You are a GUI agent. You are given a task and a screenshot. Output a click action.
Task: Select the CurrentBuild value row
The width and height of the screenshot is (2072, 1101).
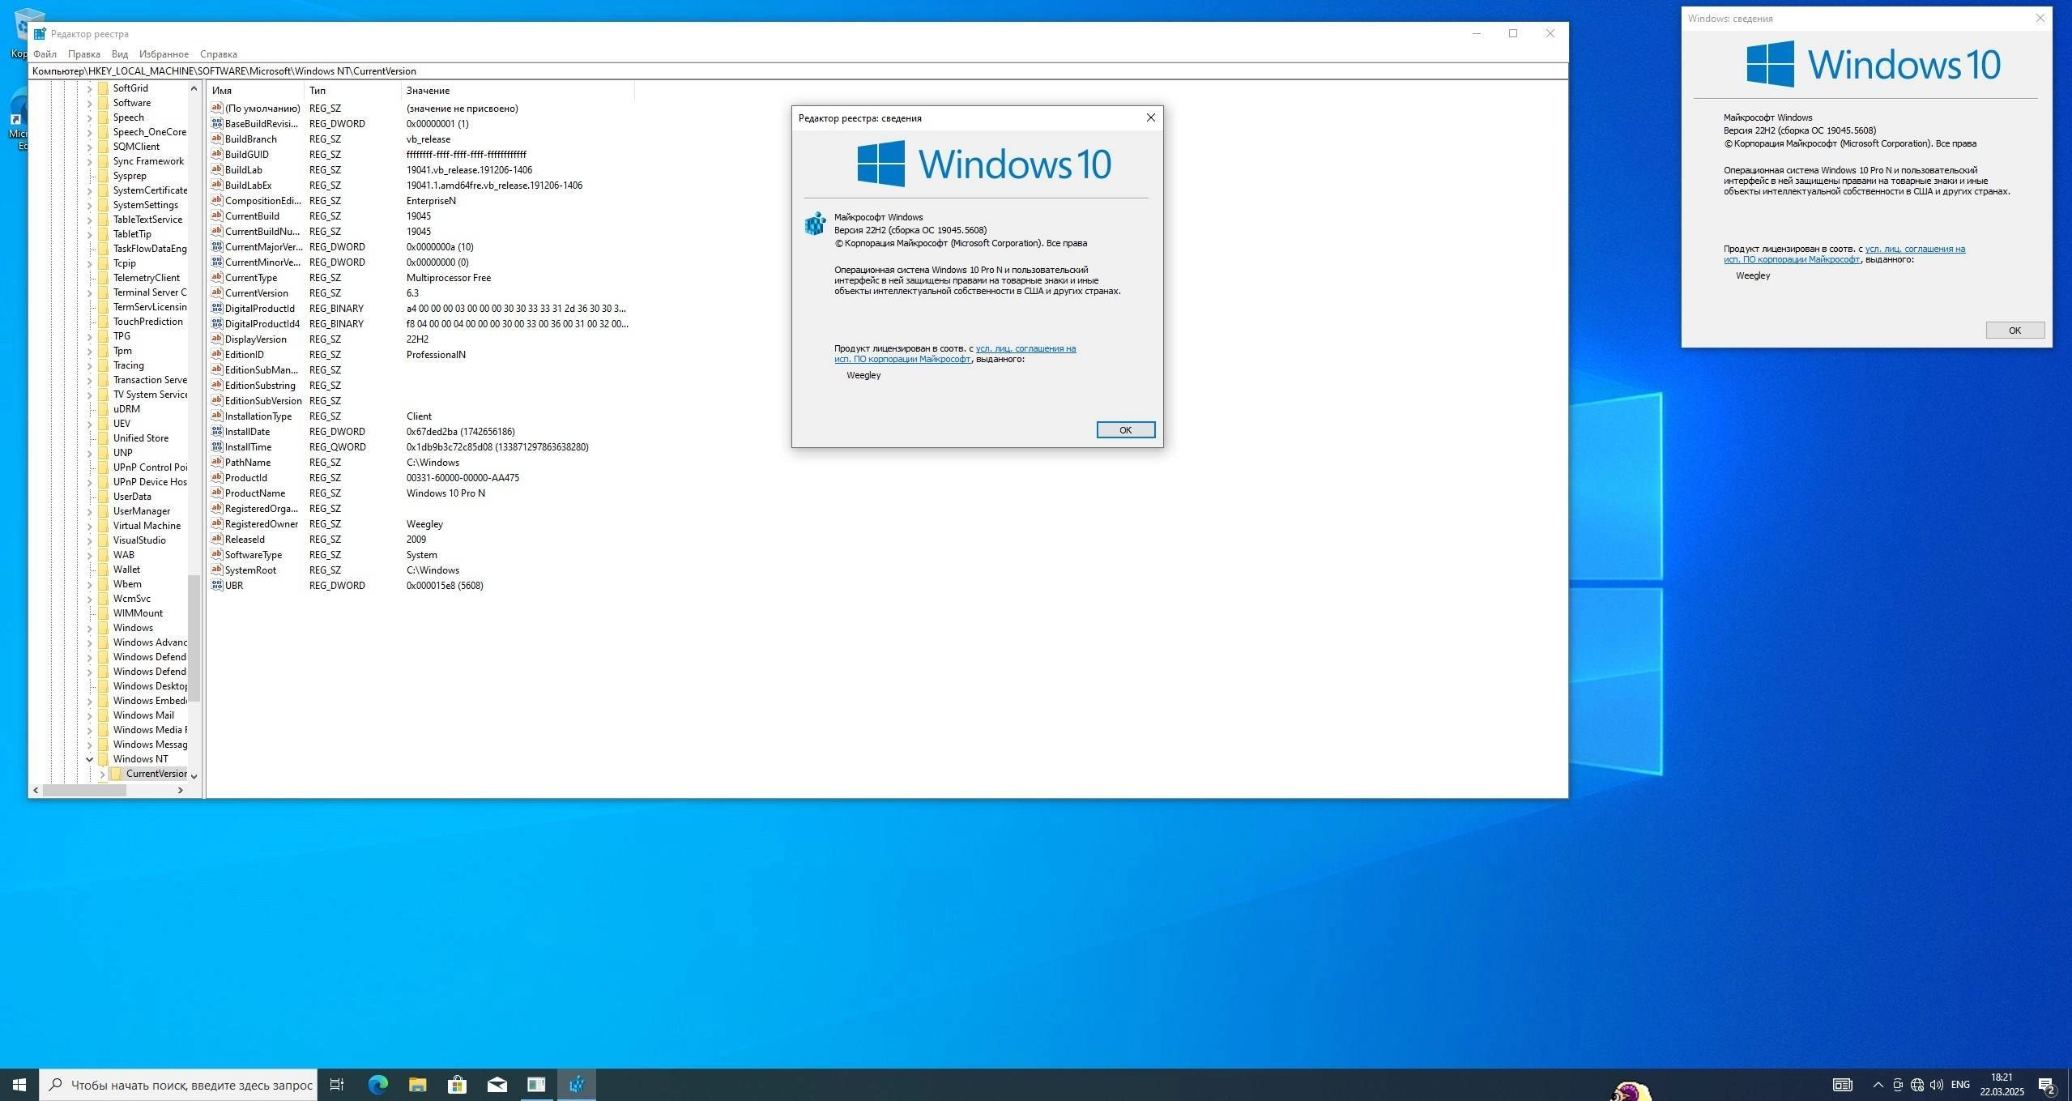tap(420, 216)
